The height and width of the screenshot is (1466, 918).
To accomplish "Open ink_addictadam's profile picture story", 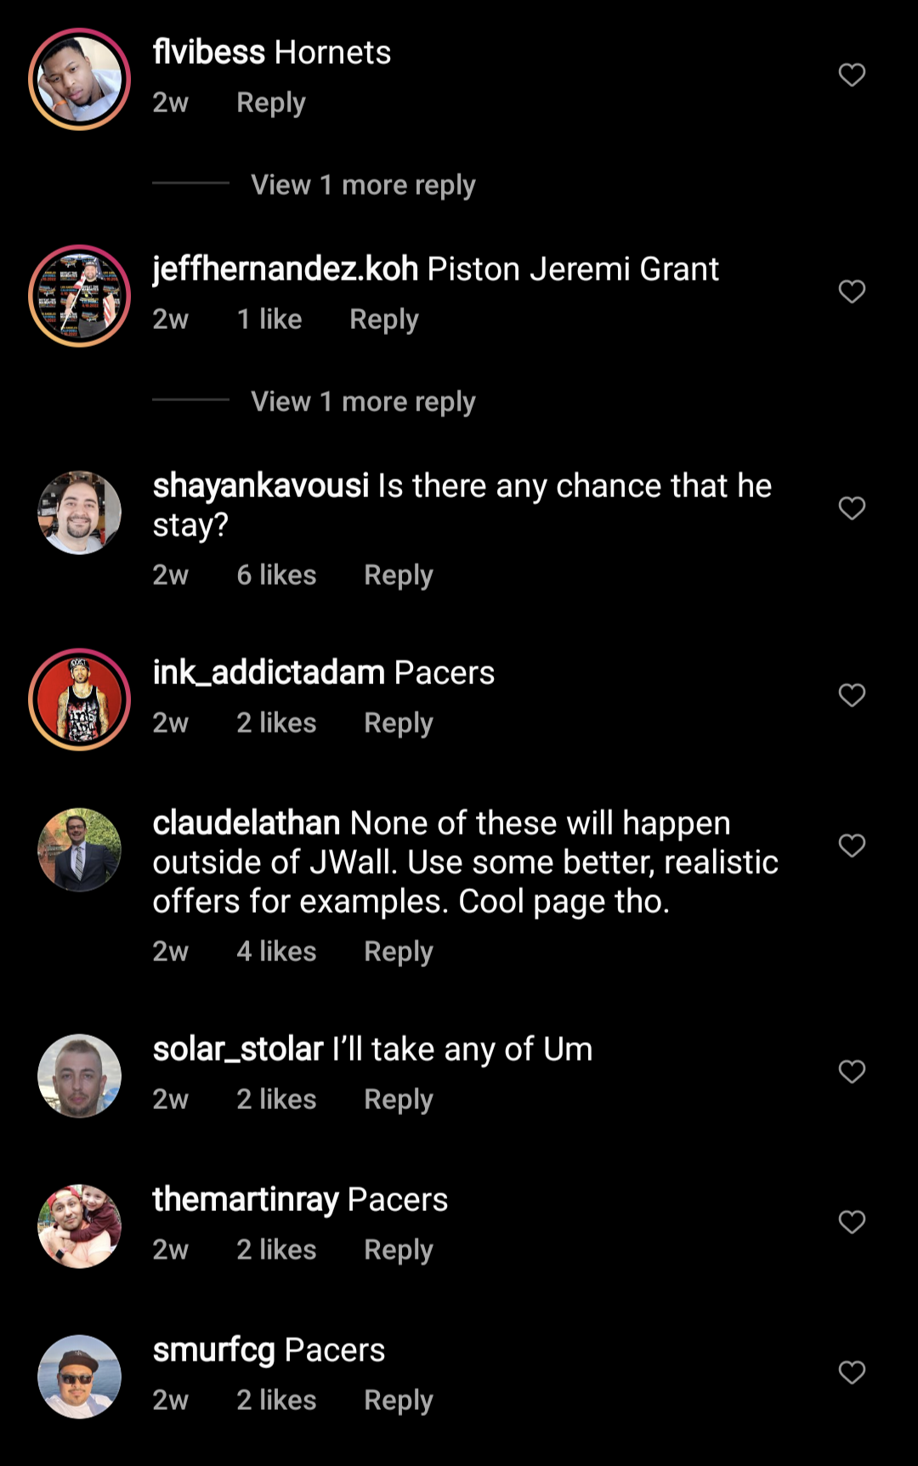I will [x=79, y=699].
